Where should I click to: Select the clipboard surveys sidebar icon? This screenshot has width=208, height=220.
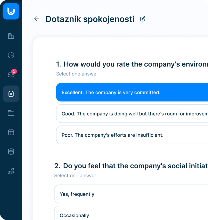11,94
